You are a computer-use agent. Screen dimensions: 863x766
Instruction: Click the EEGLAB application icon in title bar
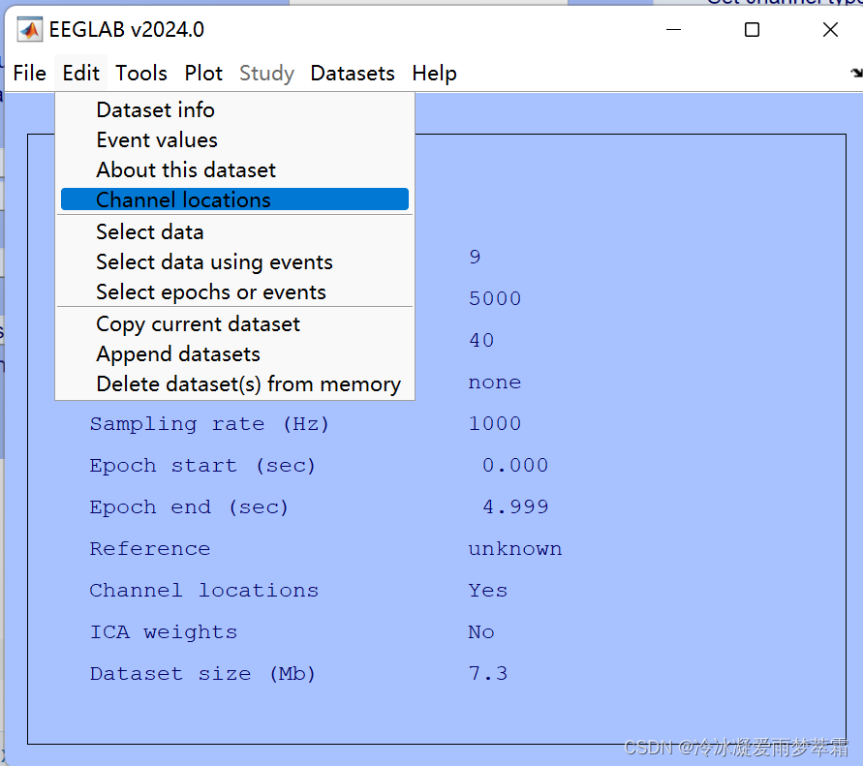pyautogui.click(x=30, y=29)
